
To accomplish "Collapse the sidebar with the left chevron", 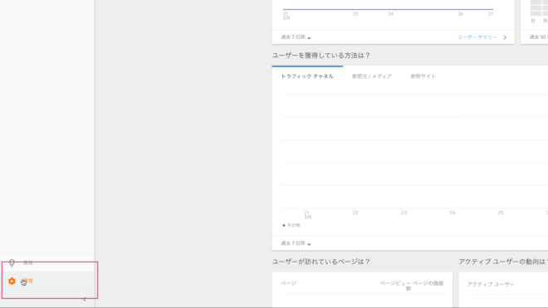I will pos(85,299).
